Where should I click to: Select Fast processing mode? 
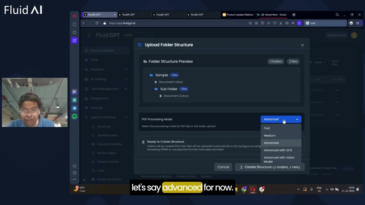(x=281, y=128)
